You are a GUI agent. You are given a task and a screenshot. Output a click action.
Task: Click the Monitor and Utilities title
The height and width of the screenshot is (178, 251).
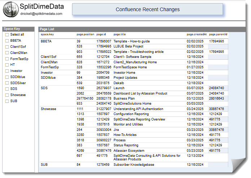[x=128, y=124]
